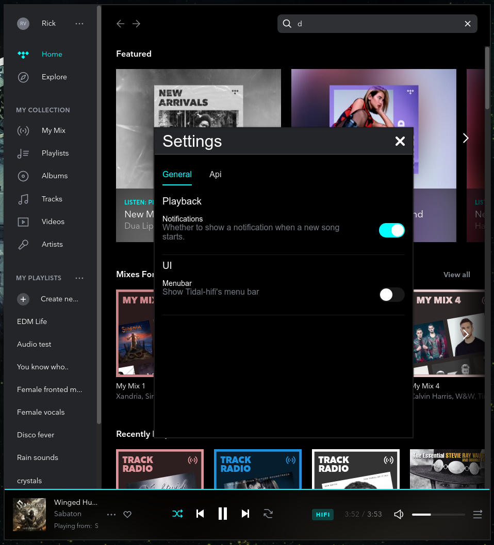Disable the Notifications toggle
This screenshot has height=545, width=494.
click(391, 230)
